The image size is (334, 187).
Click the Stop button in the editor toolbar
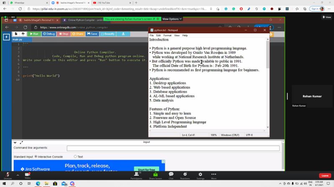(x=64, y=34)
